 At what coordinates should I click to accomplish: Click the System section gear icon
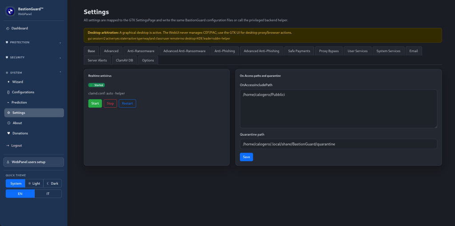[x=7, y=73]
